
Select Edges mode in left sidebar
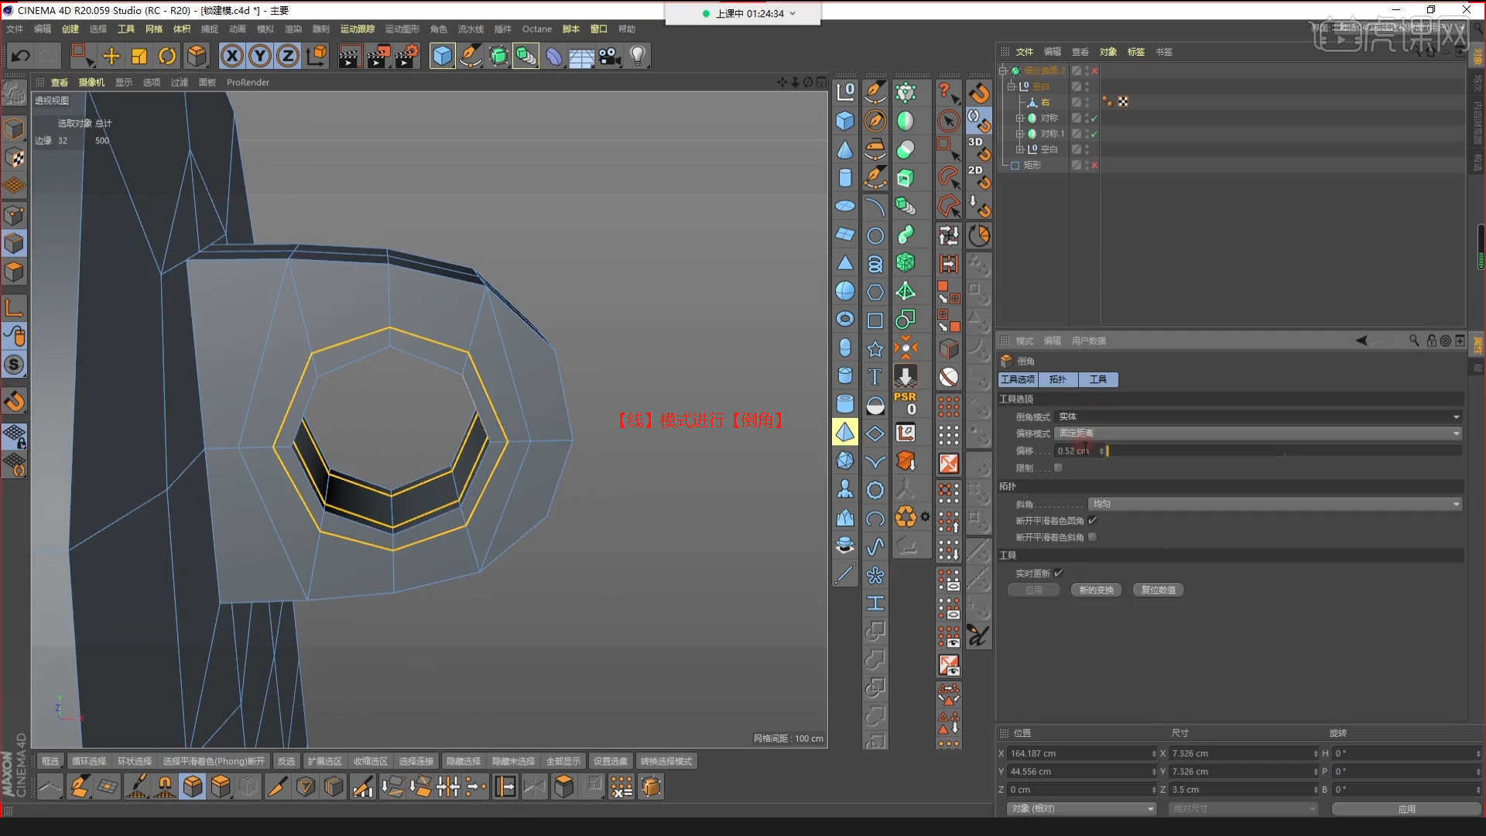pyautogui.click(x=14, y=243)
